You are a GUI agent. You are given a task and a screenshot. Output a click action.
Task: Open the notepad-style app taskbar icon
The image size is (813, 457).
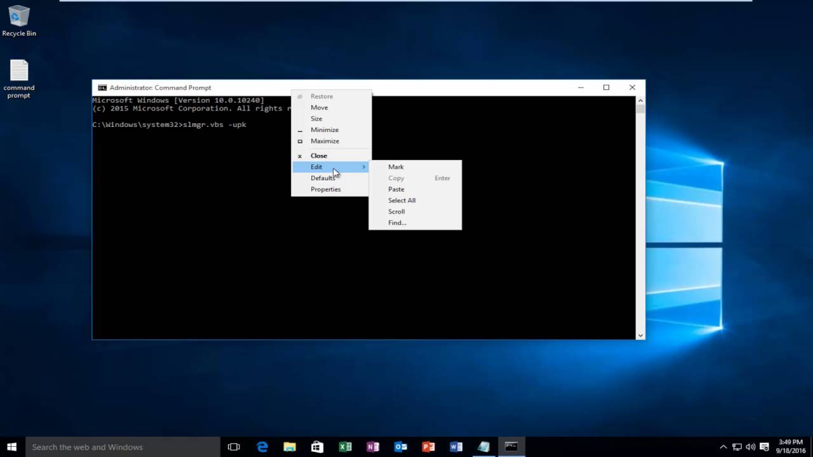click(x=484, y=447)
